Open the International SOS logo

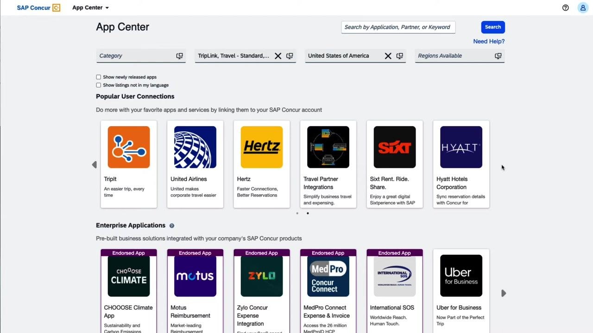pos(395,276)
